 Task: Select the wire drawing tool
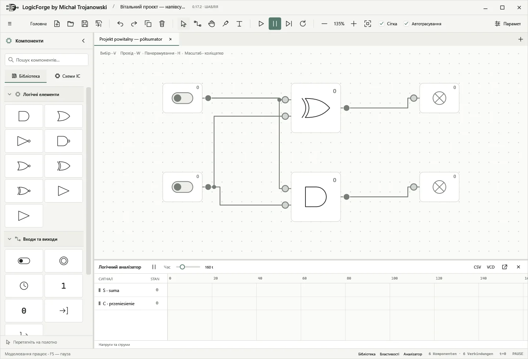click(198, 24)
